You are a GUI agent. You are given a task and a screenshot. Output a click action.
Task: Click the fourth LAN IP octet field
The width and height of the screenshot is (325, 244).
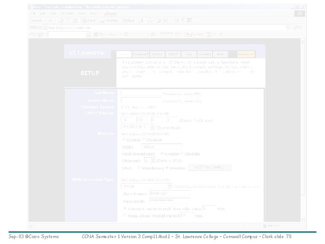tap(172, 120)
